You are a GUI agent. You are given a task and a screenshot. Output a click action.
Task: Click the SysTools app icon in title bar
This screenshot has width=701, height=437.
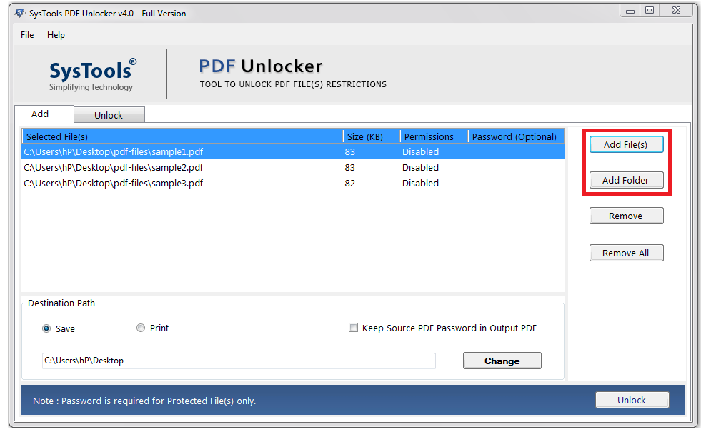pos(19,13)
